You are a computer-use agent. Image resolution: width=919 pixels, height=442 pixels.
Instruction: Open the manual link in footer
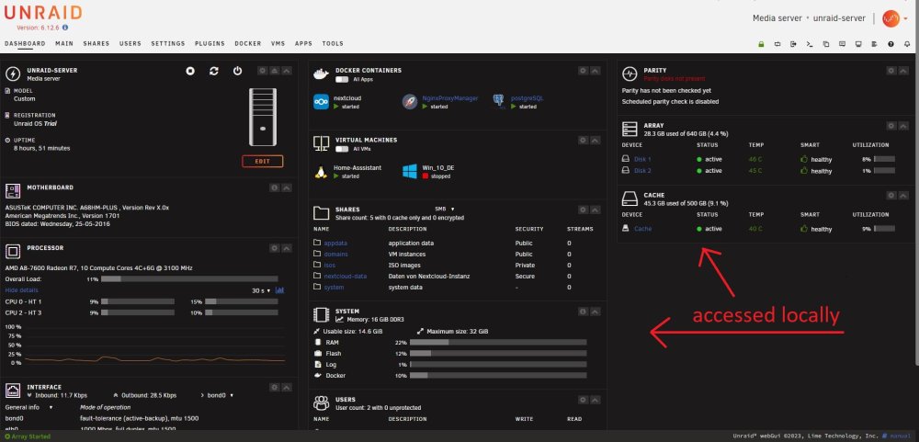[902, 436]
